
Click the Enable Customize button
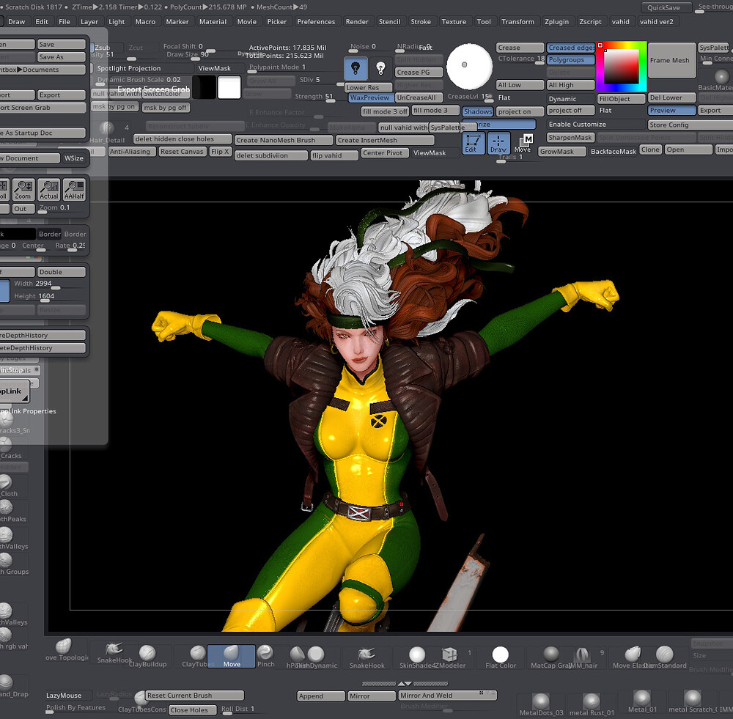click(595, 125)
